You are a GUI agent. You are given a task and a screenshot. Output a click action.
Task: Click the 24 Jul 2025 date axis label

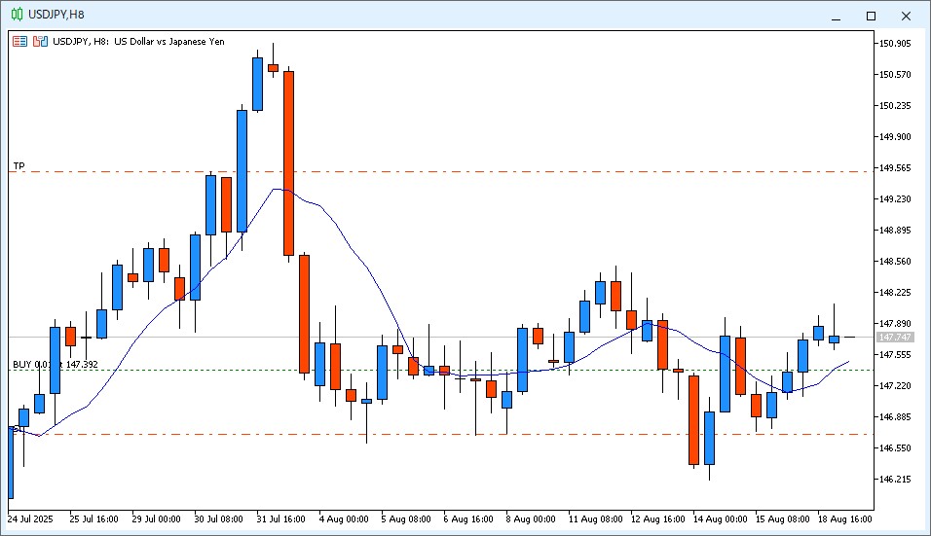click(33, 519)
